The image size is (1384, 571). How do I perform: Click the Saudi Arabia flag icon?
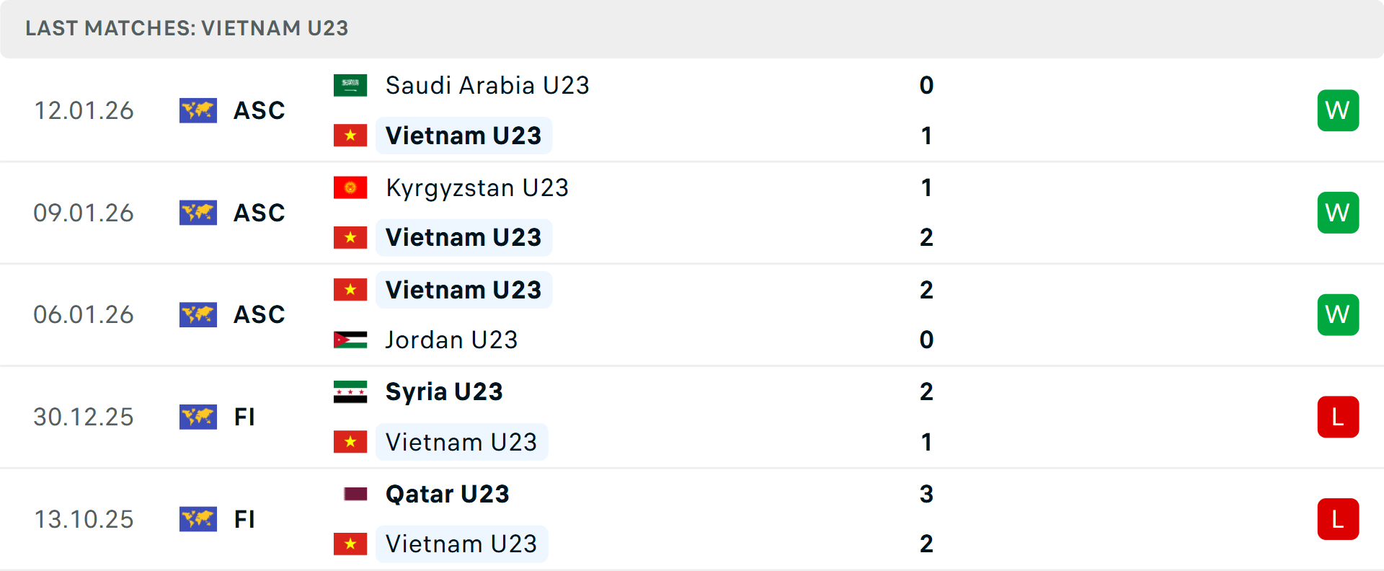(350, 86)
